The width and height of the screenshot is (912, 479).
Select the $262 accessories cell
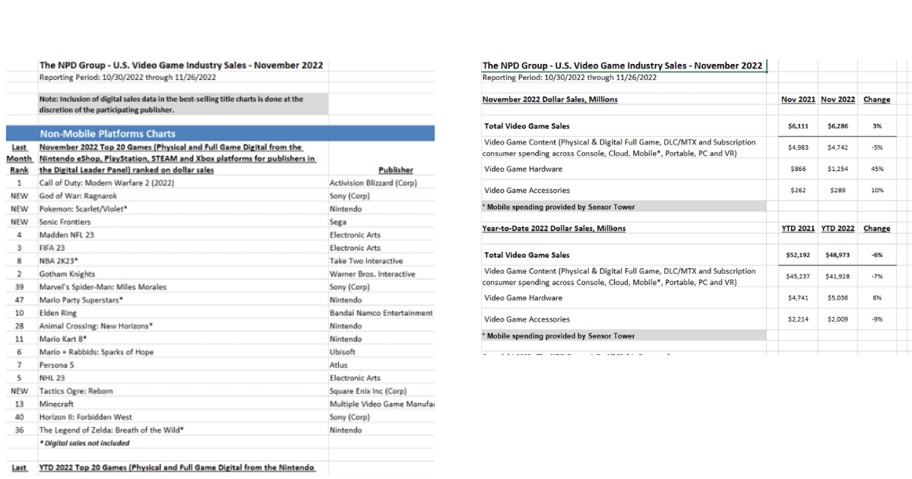(797, 190)
